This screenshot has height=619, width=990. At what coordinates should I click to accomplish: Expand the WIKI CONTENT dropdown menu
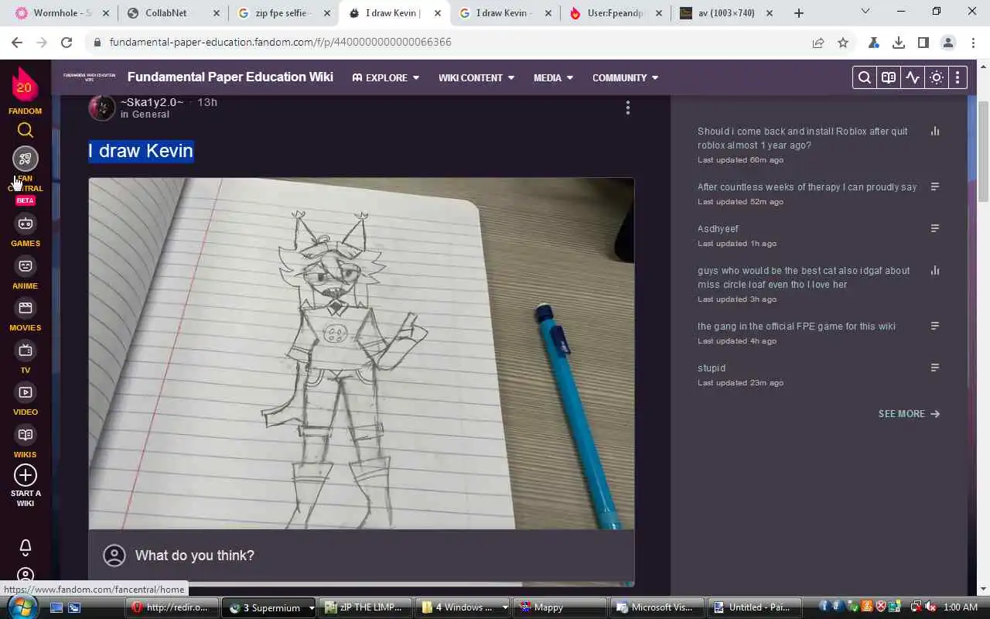(x=476, y=77)
